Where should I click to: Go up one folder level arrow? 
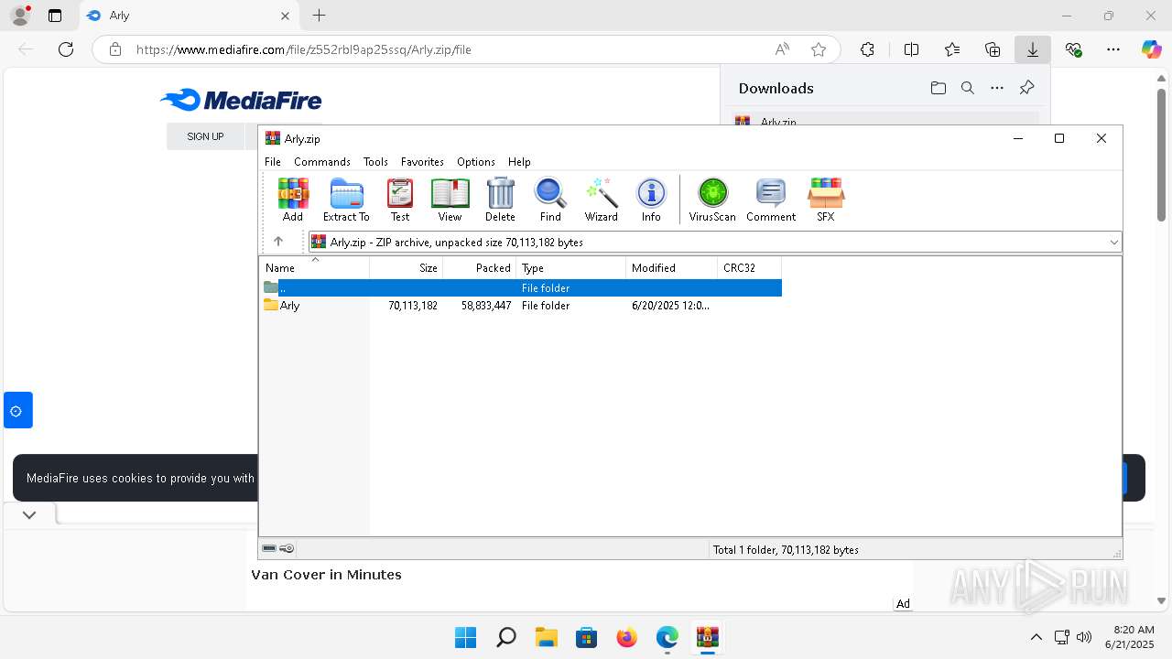tap(278, 242)
